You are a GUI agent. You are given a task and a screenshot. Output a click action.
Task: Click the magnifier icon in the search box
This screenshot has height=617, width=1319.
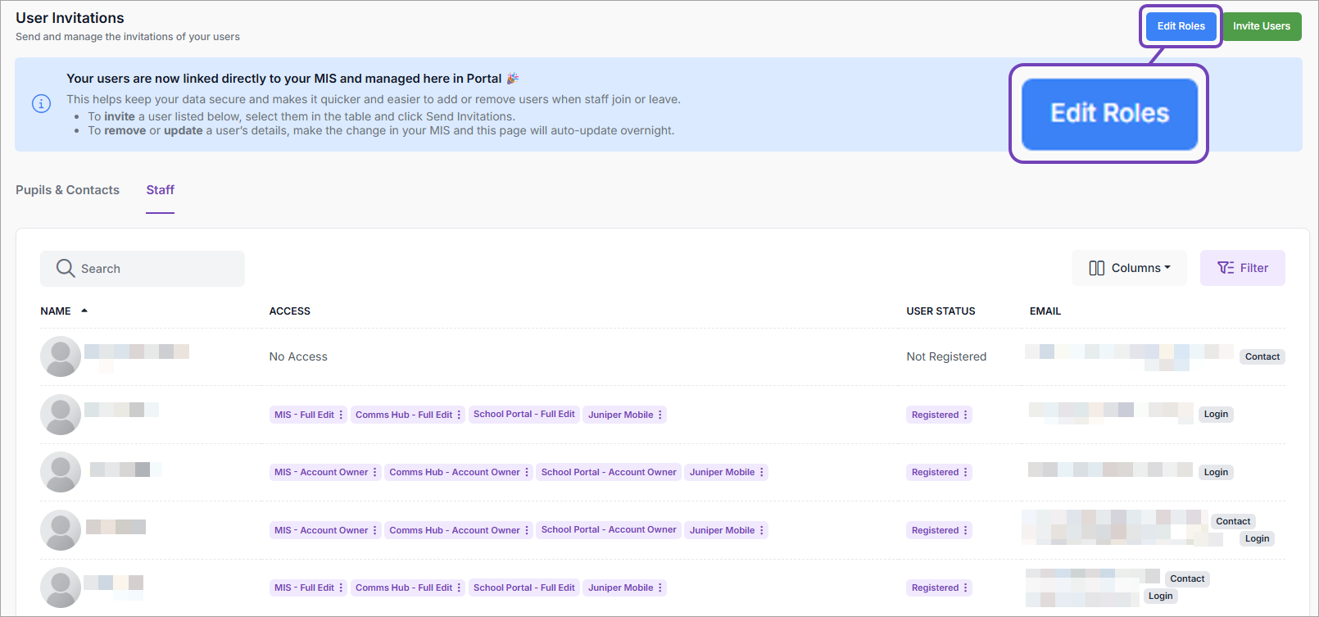point(66,269)
